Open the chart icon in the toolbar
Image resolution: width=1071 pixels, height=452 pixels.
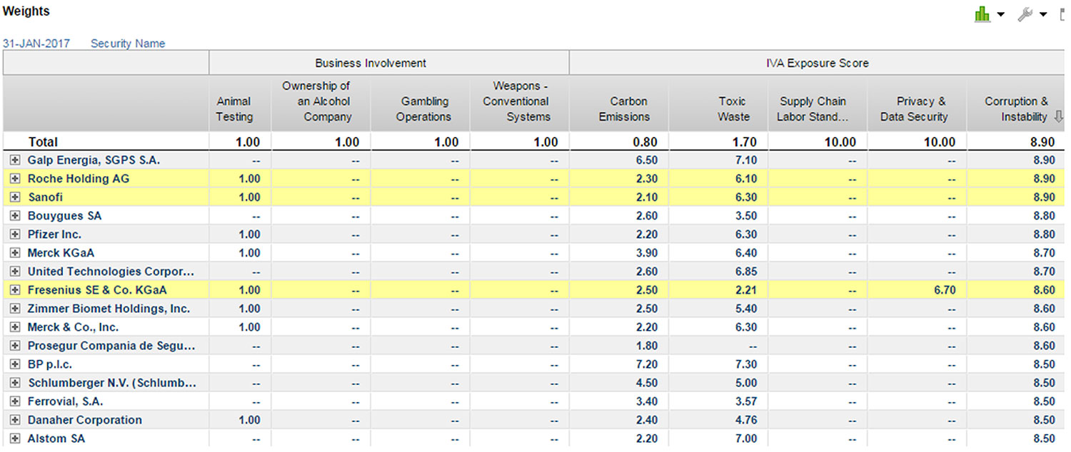(x=983, y=14)
